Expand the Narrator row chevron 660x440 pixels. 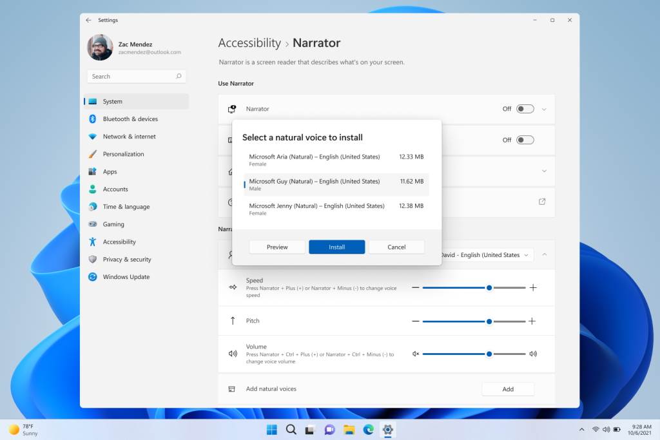(x=545, y=109)
